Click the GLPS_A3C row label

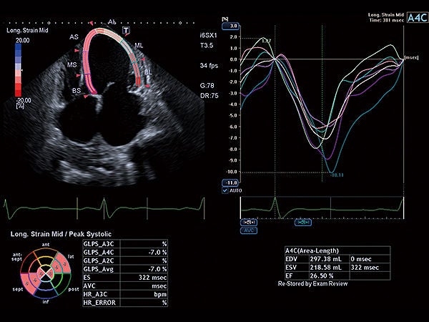(99, 244)
